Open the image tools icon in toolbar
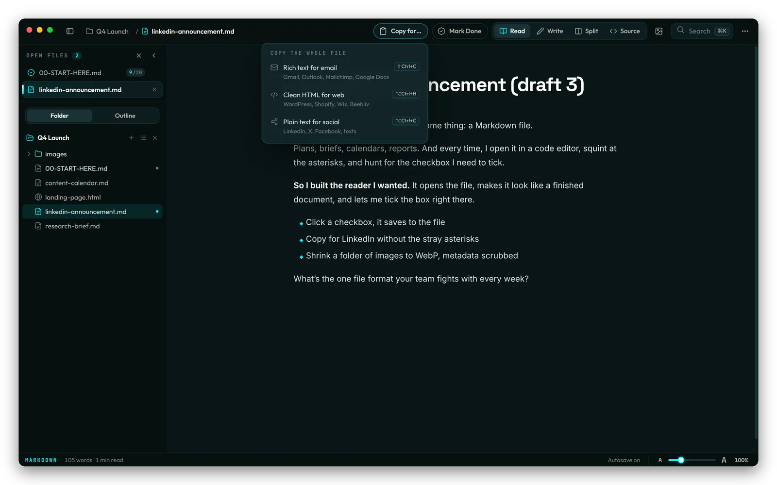Screen dimensions: 777x485 (659, 31)
